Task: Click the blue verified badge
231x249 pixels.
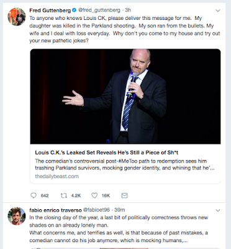Action: [x=74, y=10]
